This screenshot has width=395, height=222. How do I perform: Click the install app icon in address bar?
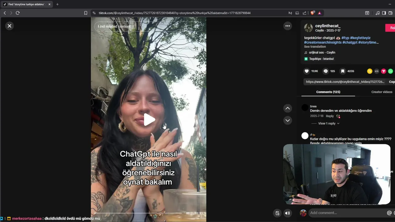tap(297, 13)
